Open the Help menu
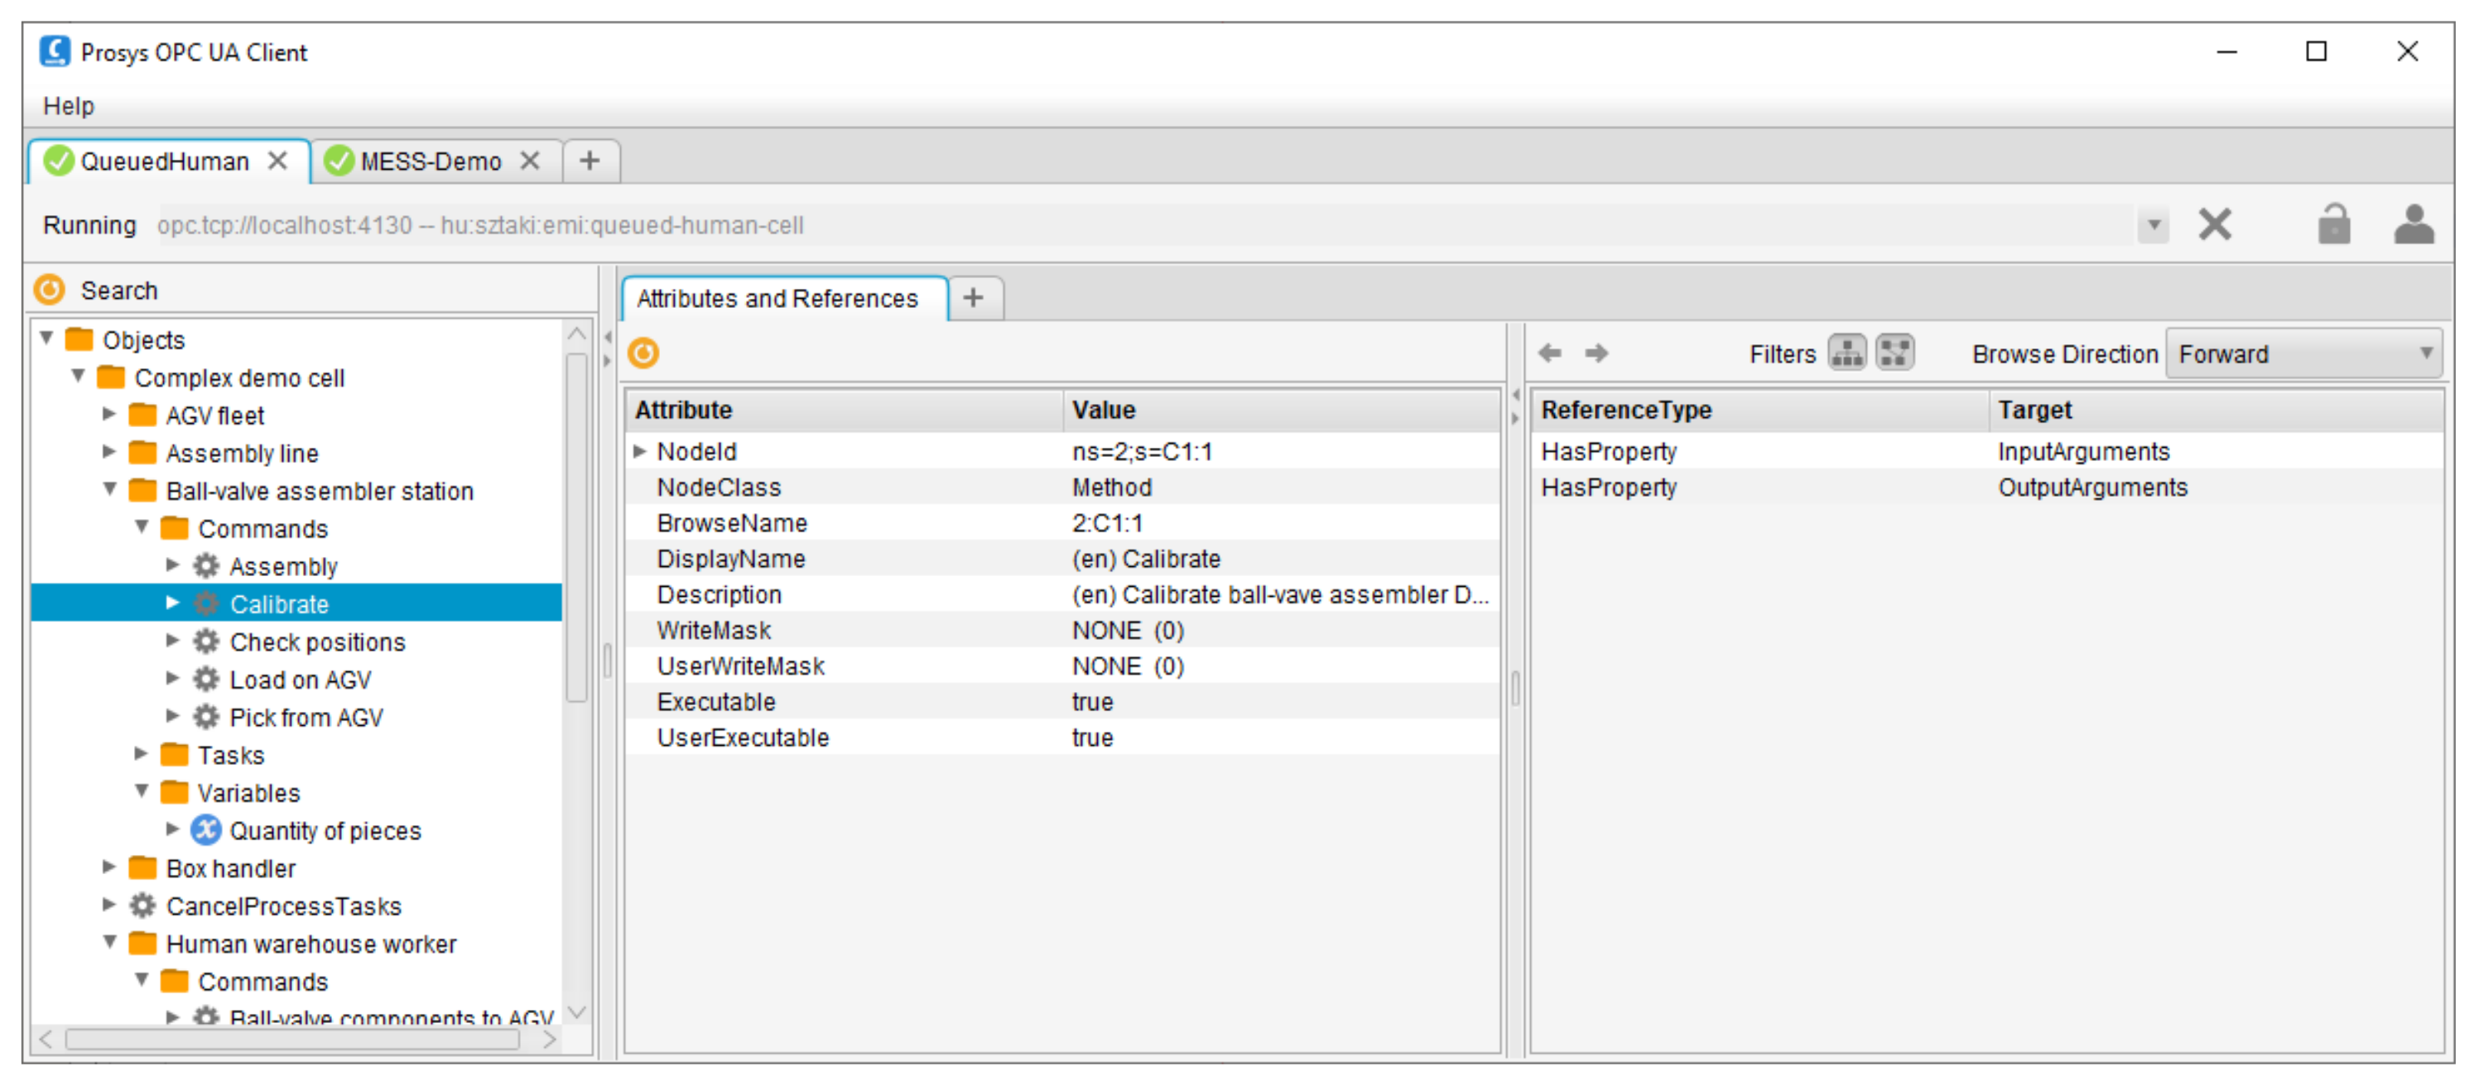This screenshot has height=1086, width=2474. (x=68, y=106)
